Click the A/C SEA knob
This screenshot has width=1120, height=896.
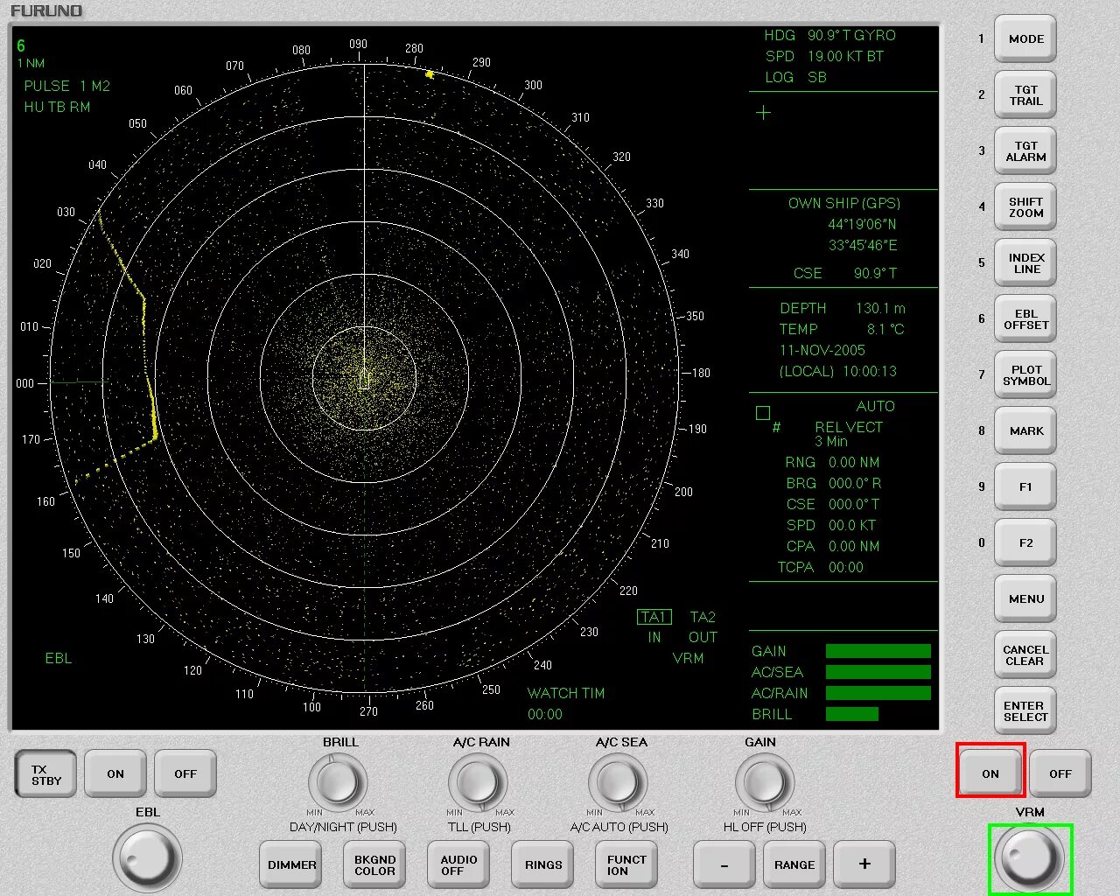618,782
